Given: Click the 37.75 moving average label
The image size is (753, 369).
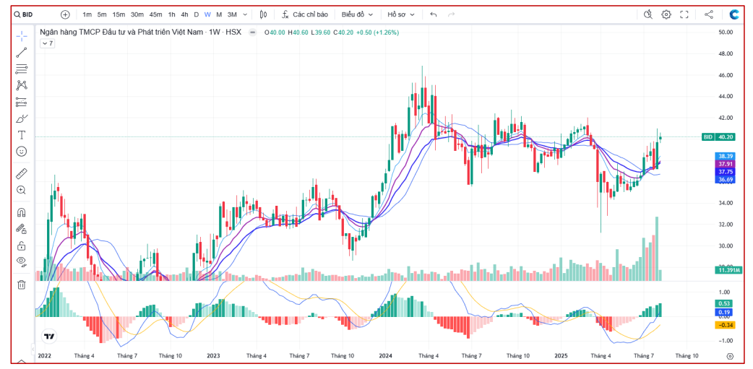Looking at the screenshot, I should point(725,171).
